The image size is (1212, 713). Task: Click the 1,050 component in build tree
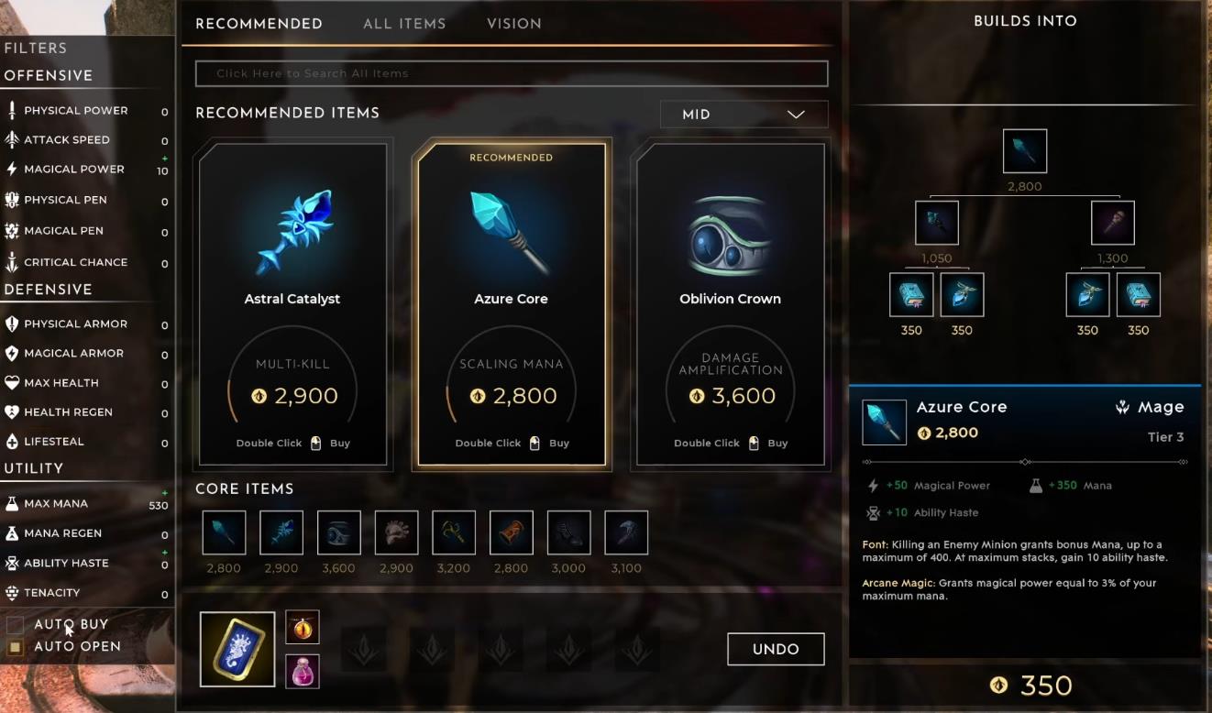(x=937, y=223)
